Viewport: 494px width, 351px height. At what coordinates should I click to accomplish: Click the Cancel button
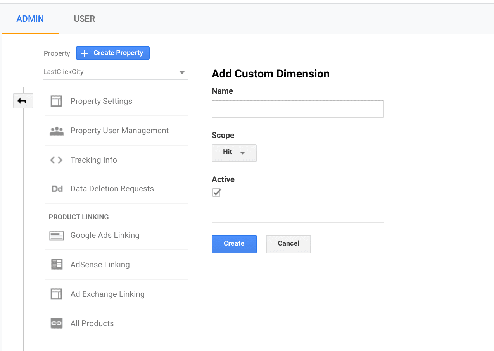(288, 244)
